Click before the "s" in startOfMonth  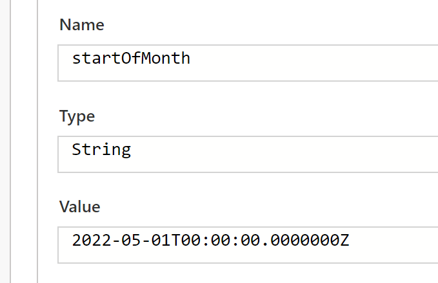pos(72,59)
